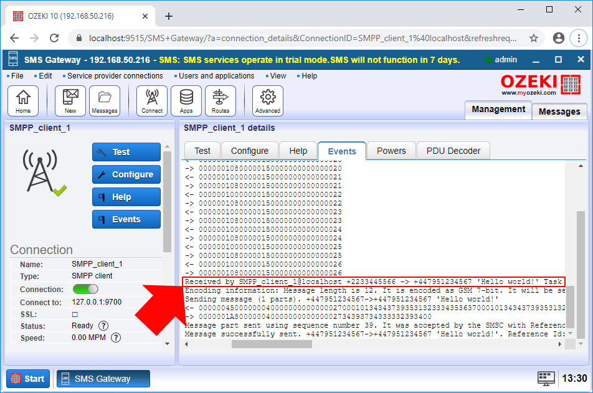Image resolution: width=593 pixels, height=393 pixels.
Task: Switch to the Help tab in details
Action: tap(298, 151)
